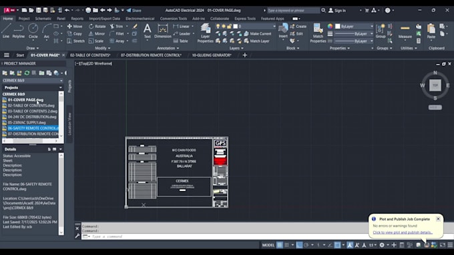The image size is (454, 255).
Task: Open the Reports ribbon tab
Action: click(x=77, y=19)
